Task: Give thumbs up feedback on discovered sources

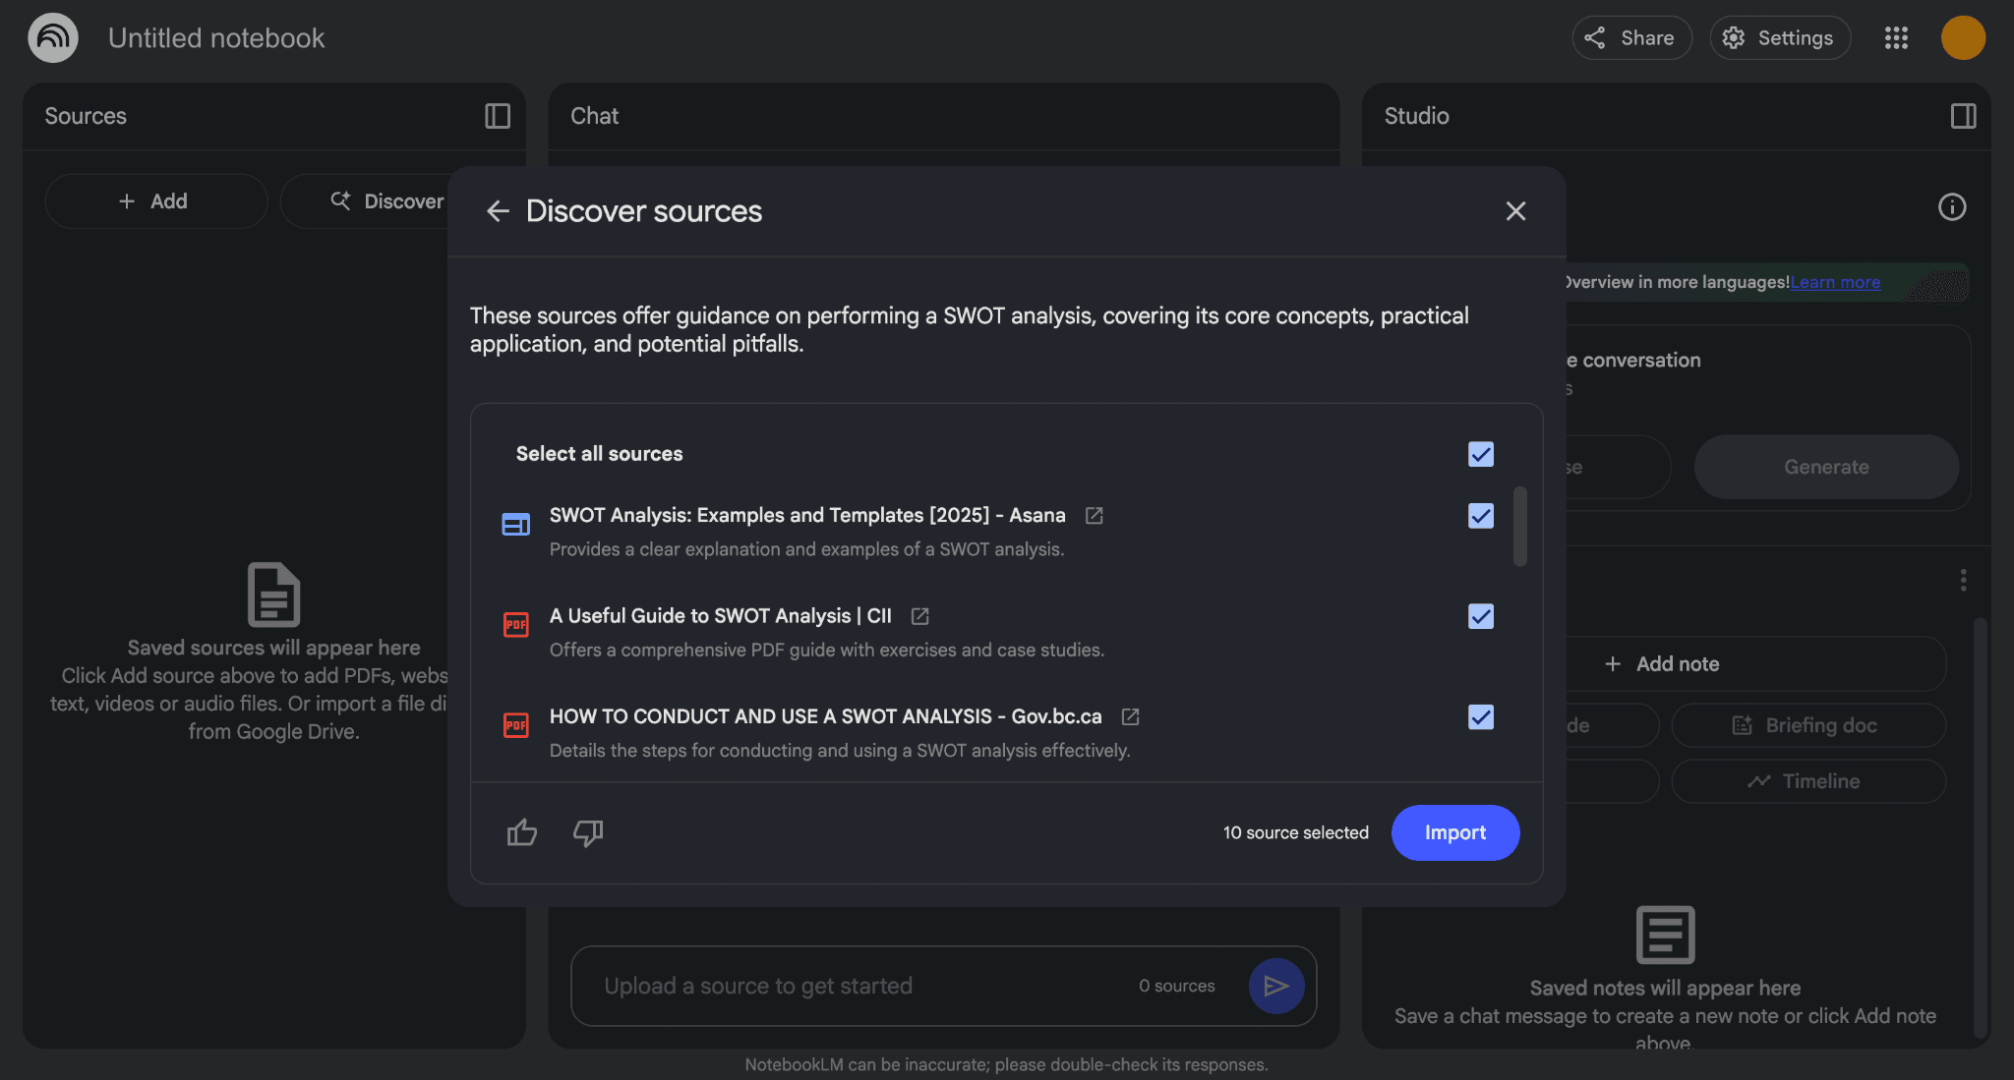Action: click(521, 832)
